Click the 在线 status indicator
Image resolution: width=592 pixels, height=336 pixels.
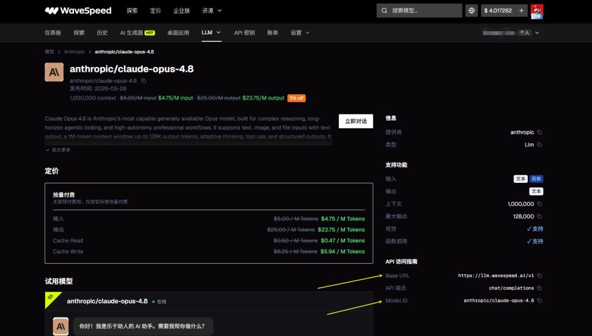click(x=159, y=302)
